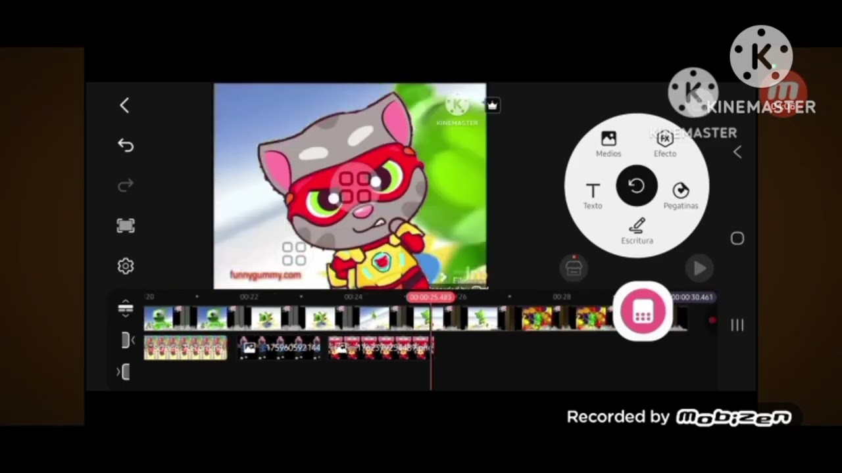Play the project preview
The image size is (842, 473).
(699, 268)
